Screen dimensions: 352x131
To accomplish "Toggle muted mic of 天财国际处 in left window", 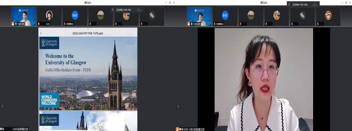I will 64,24.
